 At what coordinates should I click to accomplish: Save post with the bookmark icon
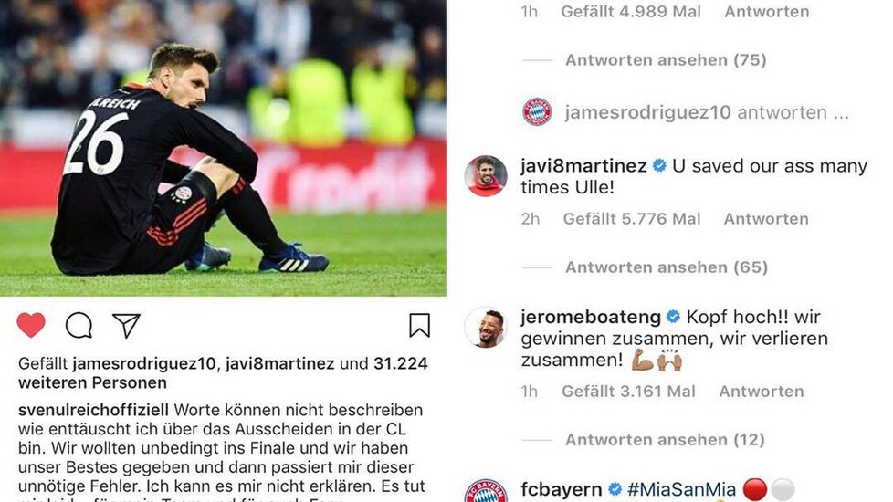pyautogui.click(x=419, y=325)
